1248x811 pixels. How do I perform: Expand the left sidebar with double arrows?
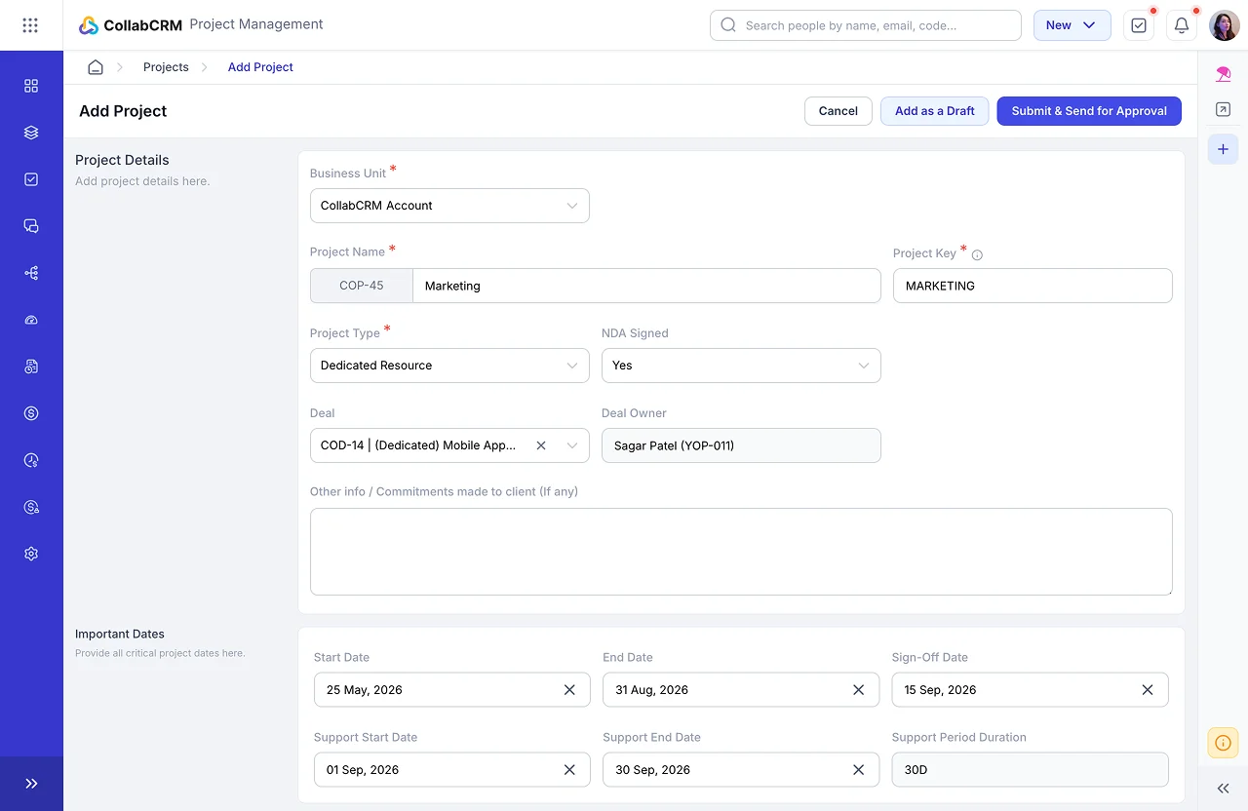point(31,784)
